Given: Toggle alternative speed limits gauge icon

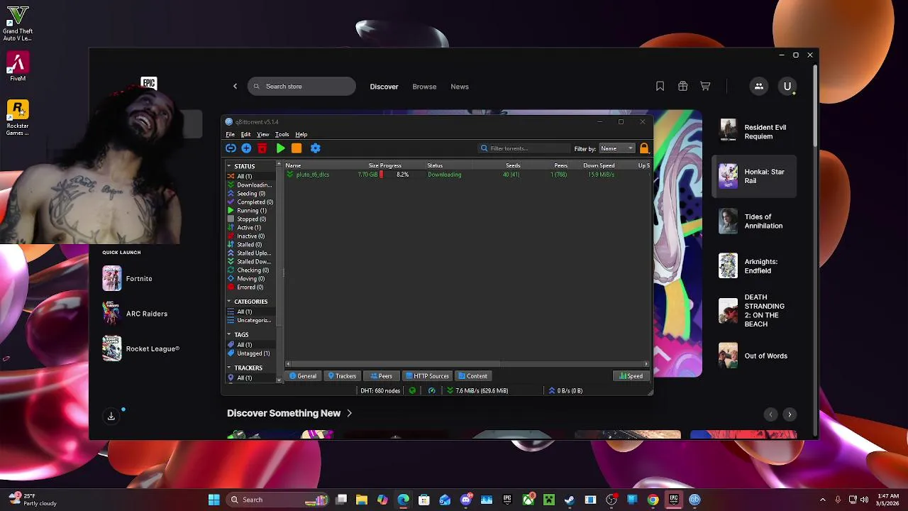Looking at the screenshot, I should point(431,390).
